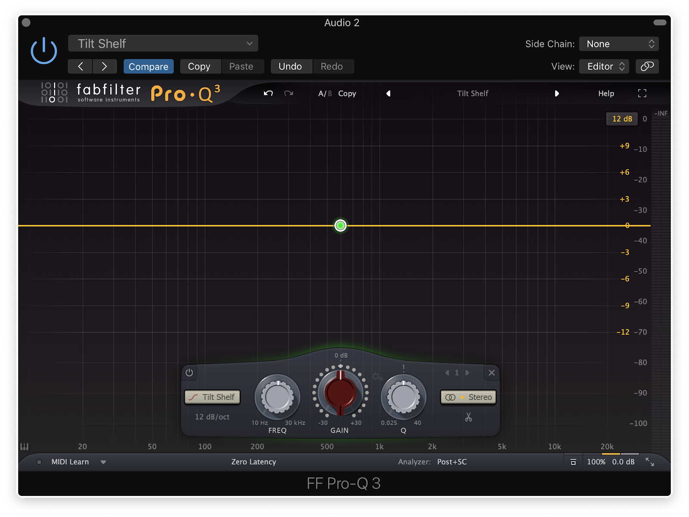Open the Analyzer Post+SC settings
The height and width of the screenshot is (517, 689).
click(452, 462)
